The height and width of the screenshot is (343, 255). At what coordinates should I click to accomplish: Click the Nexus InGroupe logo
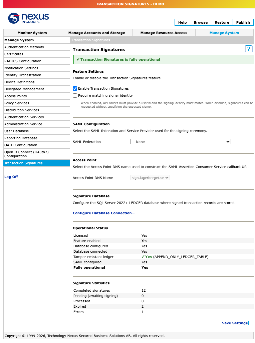[28, 18]
